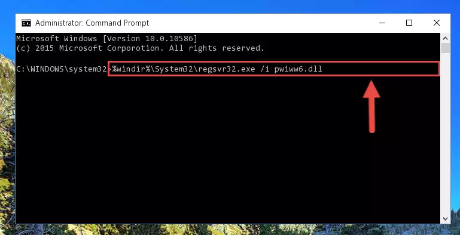Viewport: 460px width, 235px height.
Task: Click the /i switch in the command
Action: 263,69
